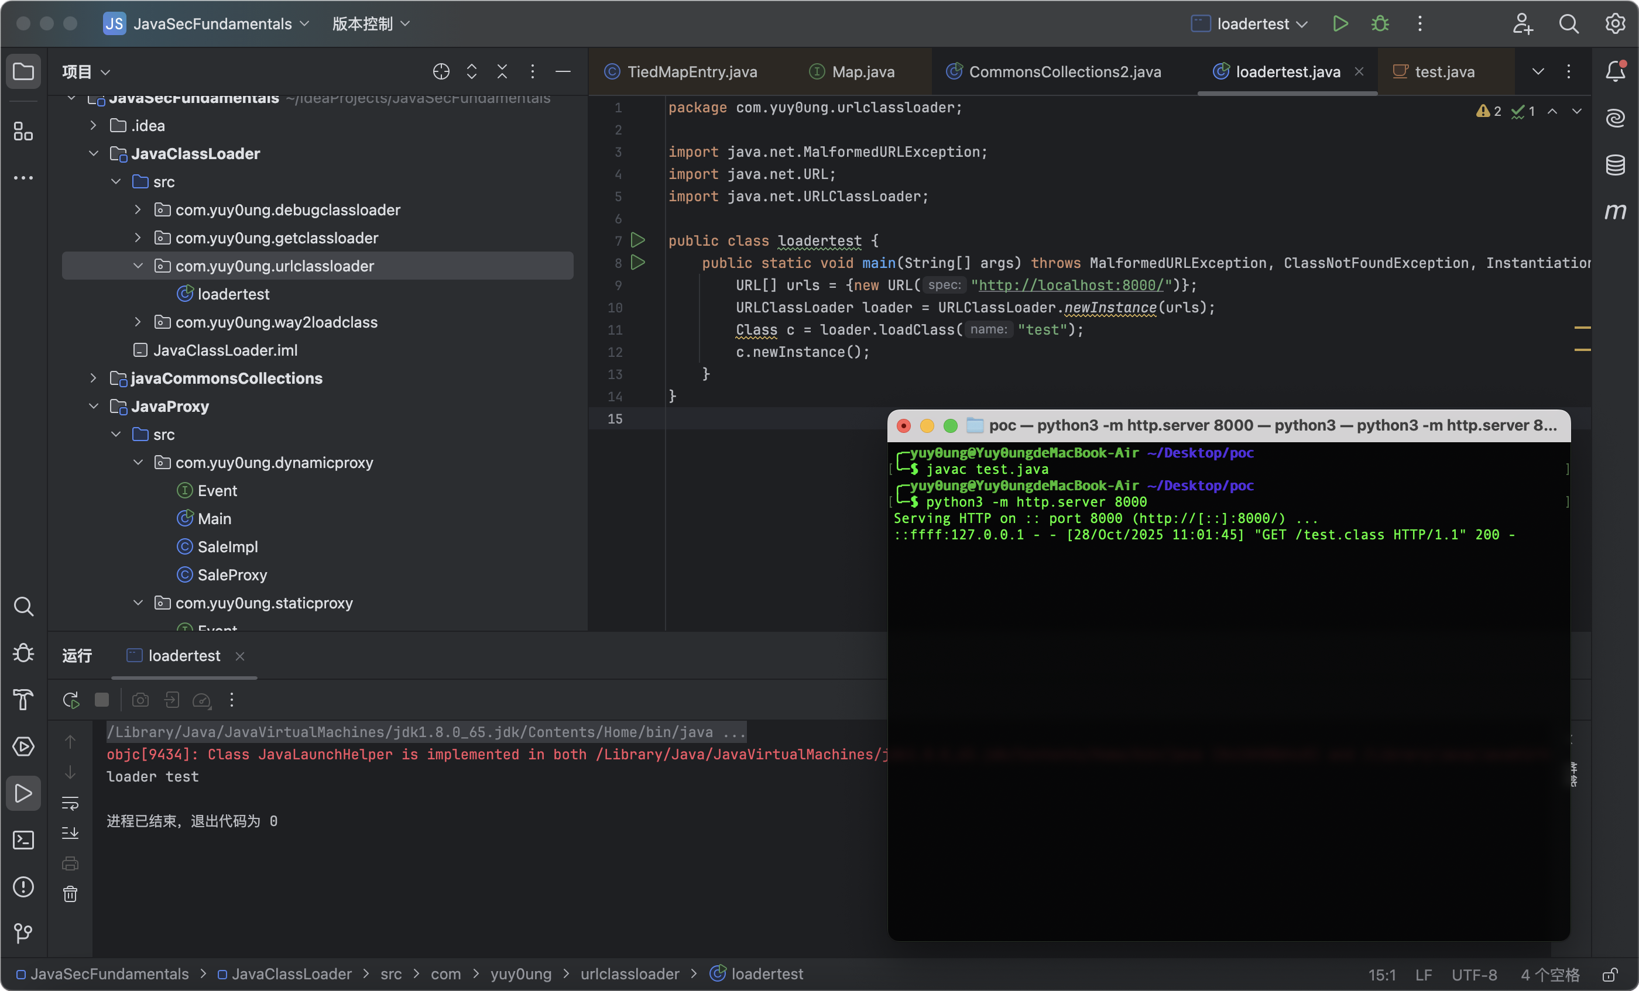Image resolution: width=1639 pixels, height=991 pixels.
Task: Click the UTF-8 encoding in the status bar
Action: [x=1473, y=975]
